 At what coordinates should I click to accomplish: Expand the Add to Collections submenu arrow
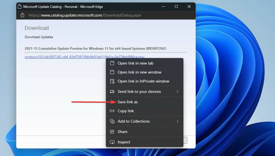[x=177, y=121]
